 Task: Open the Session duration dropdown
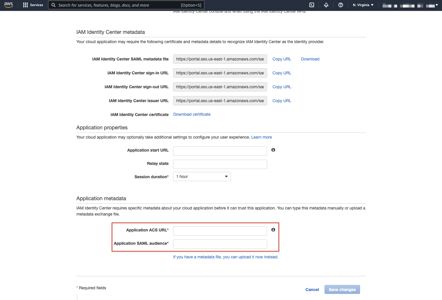pos(202,176)
